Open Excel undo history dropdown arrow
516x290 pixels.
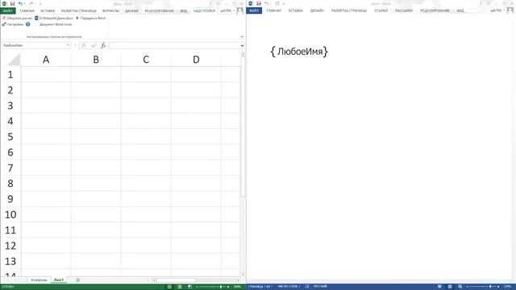(x=25, y=3)
